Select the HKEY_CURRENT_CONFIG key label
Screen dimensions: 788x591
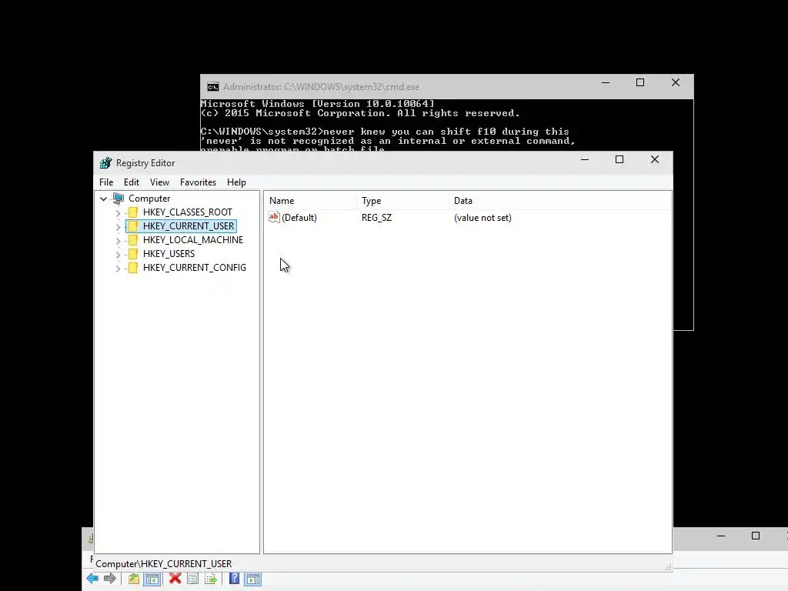click(x=195, y=268)
